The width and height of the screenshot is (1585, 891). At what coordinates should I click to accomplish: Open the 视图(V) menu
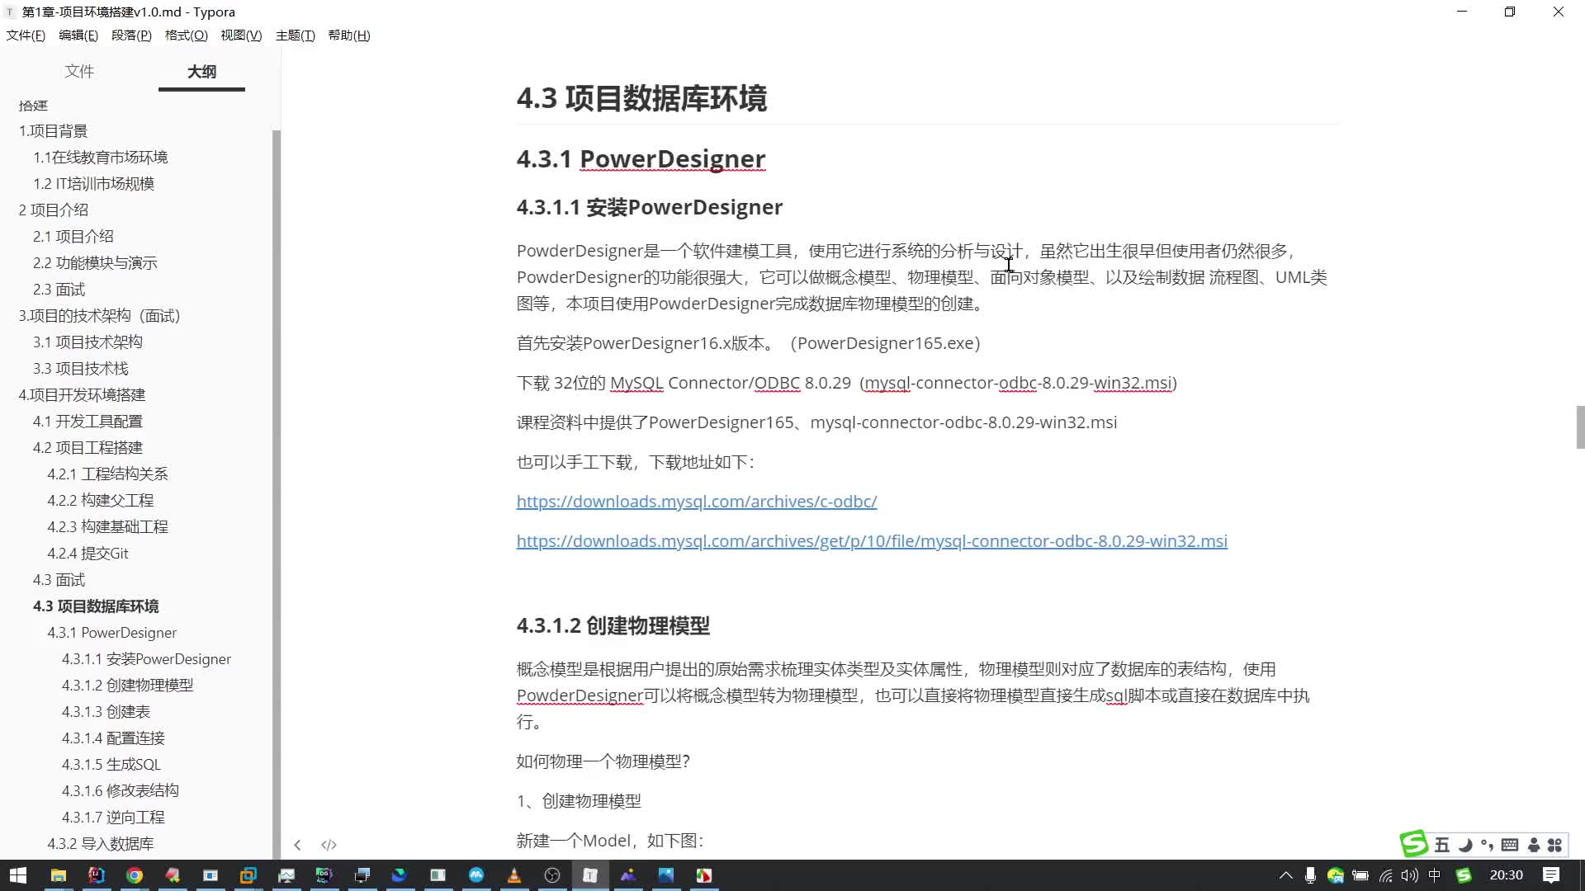point(241,35)
